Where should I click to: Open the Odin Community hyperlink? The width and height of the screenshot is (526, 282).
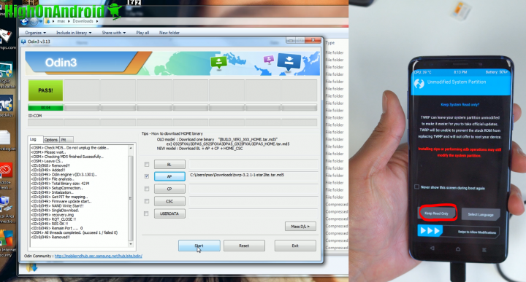pos(99,256)
